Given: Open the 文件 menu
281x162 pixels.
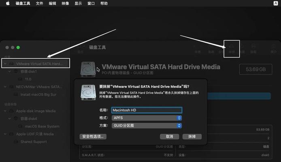Looking at the screenshot, I should click(39, 3).
